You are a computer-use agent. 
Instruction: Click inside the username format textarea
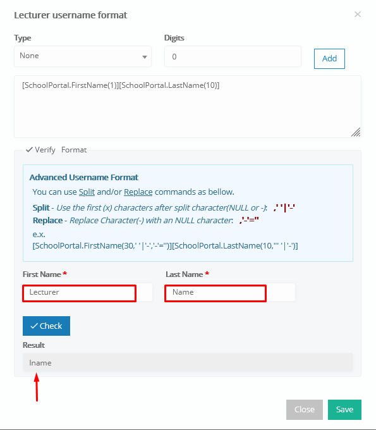(188, 106)
